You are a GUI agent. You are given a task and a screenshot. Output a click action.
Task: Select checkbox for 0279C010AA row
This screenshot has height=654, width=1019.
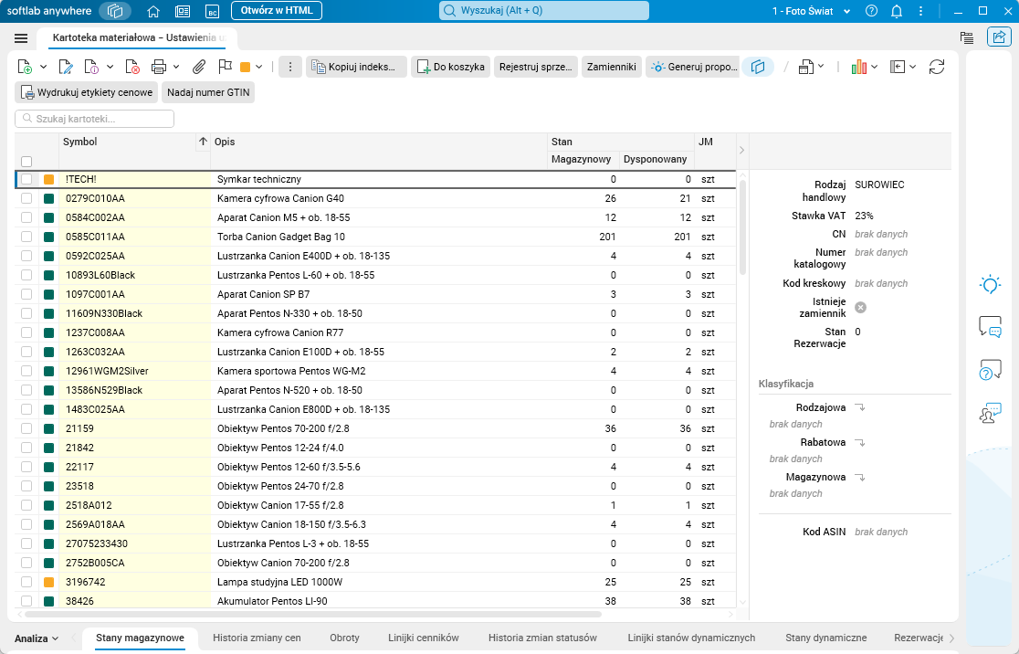[26, 198]
